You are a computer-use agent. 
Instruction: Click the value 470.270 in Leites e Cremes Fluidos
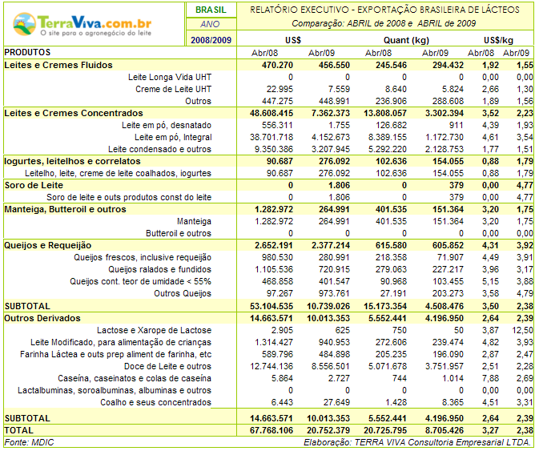pos(277,65)
